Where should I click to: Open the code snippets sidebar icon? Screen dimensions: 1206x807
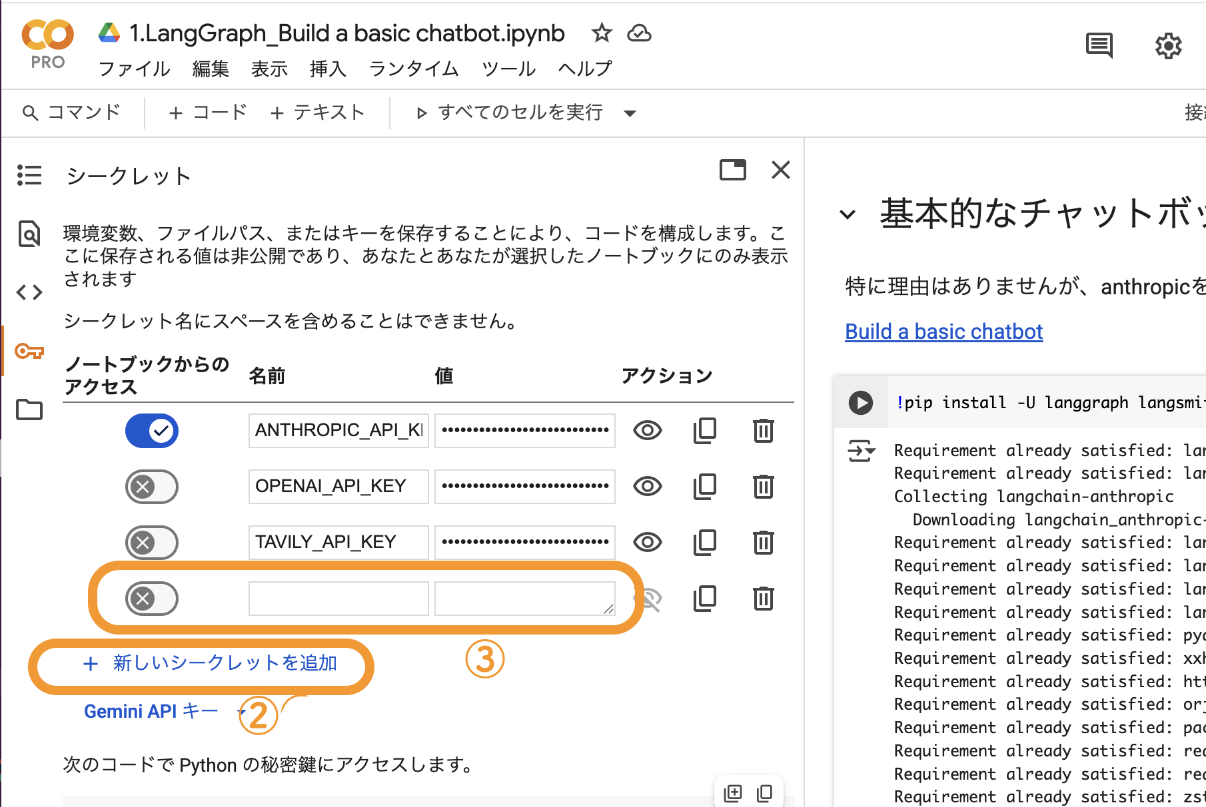pos(29,292)
